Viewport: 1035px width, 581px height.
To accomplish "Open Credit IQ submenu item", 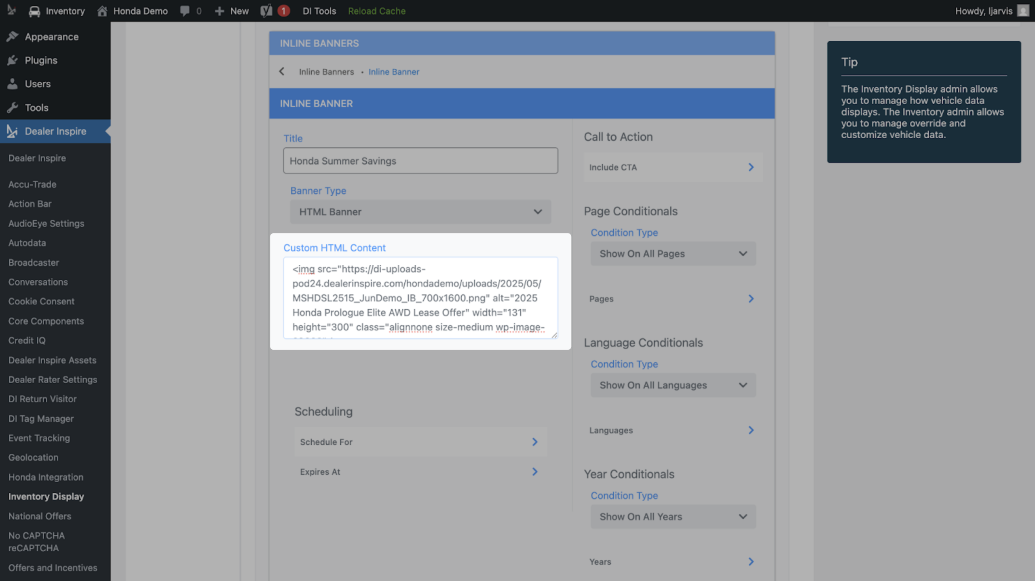I will click(x=27, y=340).
